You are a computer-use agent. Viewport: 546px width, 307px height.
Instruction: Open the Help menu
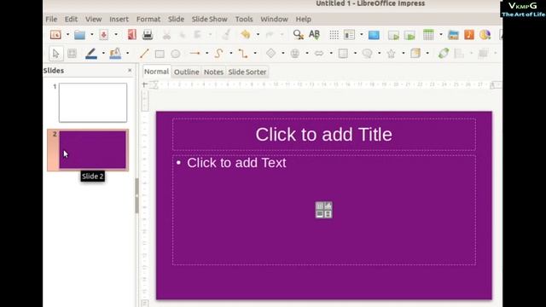304,19
